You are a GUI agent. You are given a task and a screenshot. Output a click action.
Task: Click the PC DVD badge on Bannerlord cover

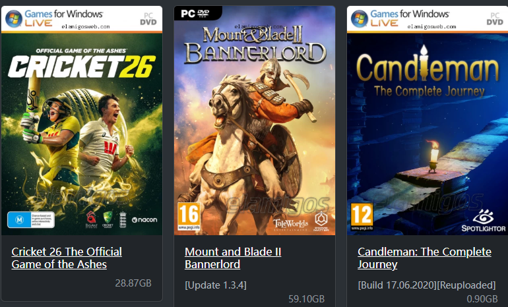(195, 13)
